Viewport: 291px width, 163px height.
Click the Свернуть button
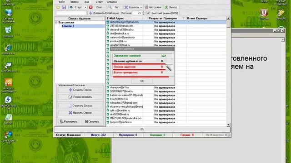click(92, 122)
